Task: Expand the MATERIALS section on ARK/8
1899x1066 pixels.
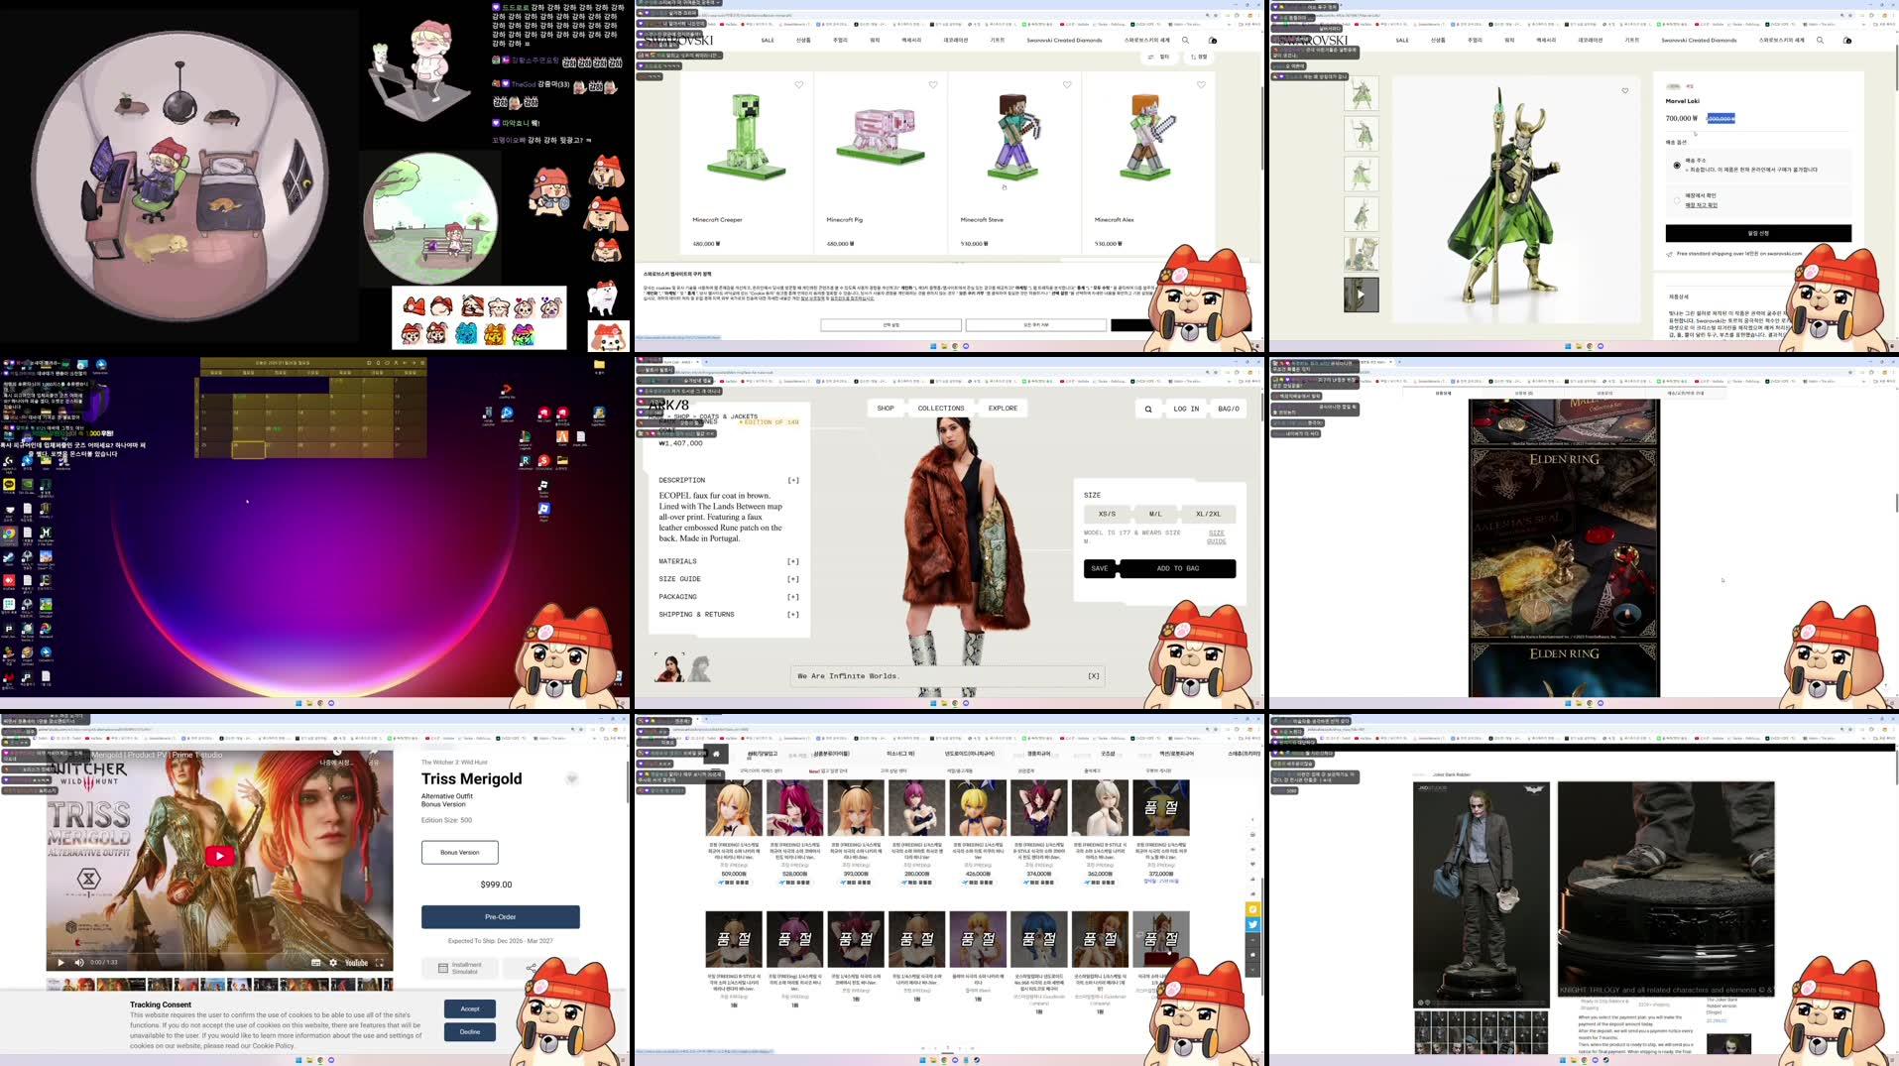Action: coord(791,561)
